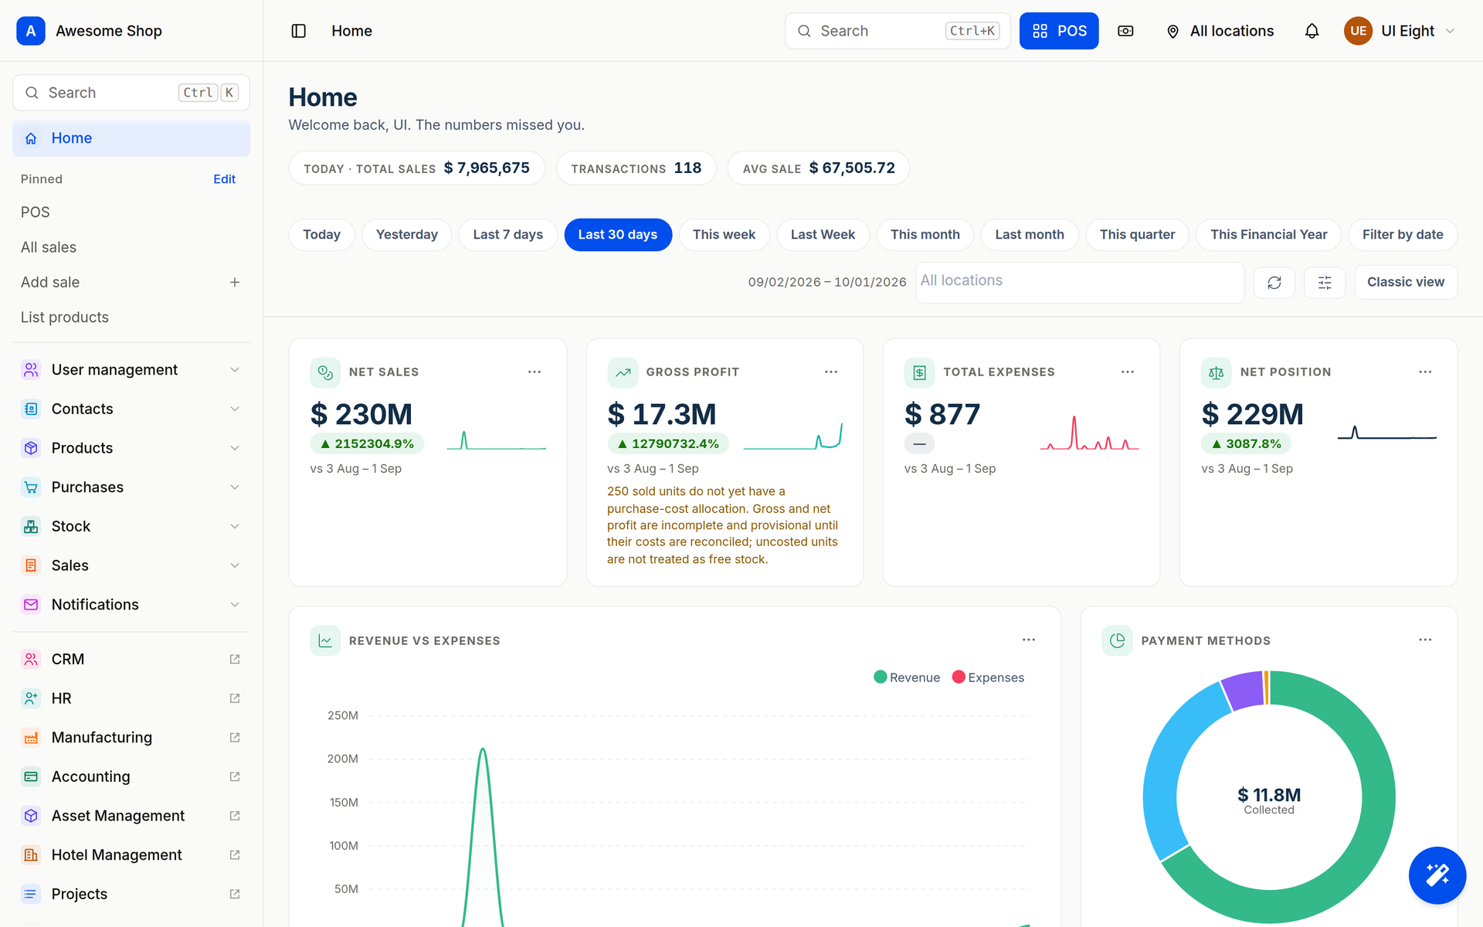The width and height of the screenshot is (1483, 927).
Task: Toggle Revenue series in chart legend
Action: point(907,677)
